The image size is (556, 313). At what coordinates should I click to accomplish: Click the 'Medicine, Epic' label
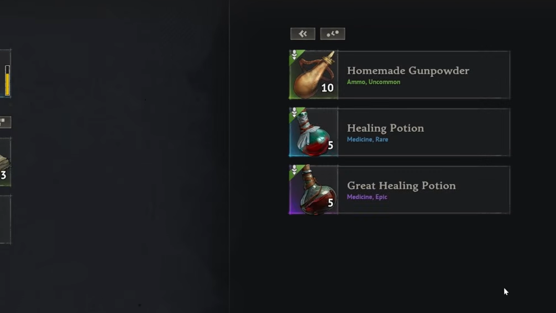click(367, 197)
